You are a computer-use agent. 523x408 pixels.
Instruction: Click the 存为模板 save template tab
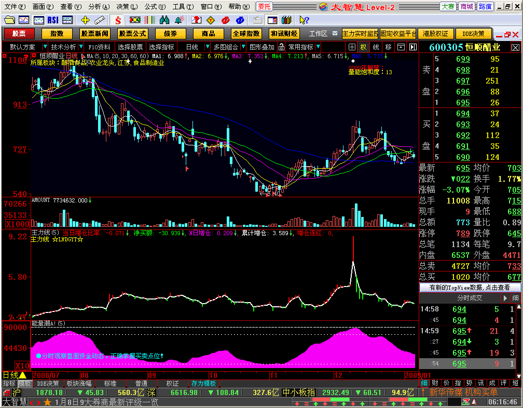point(203,384)
